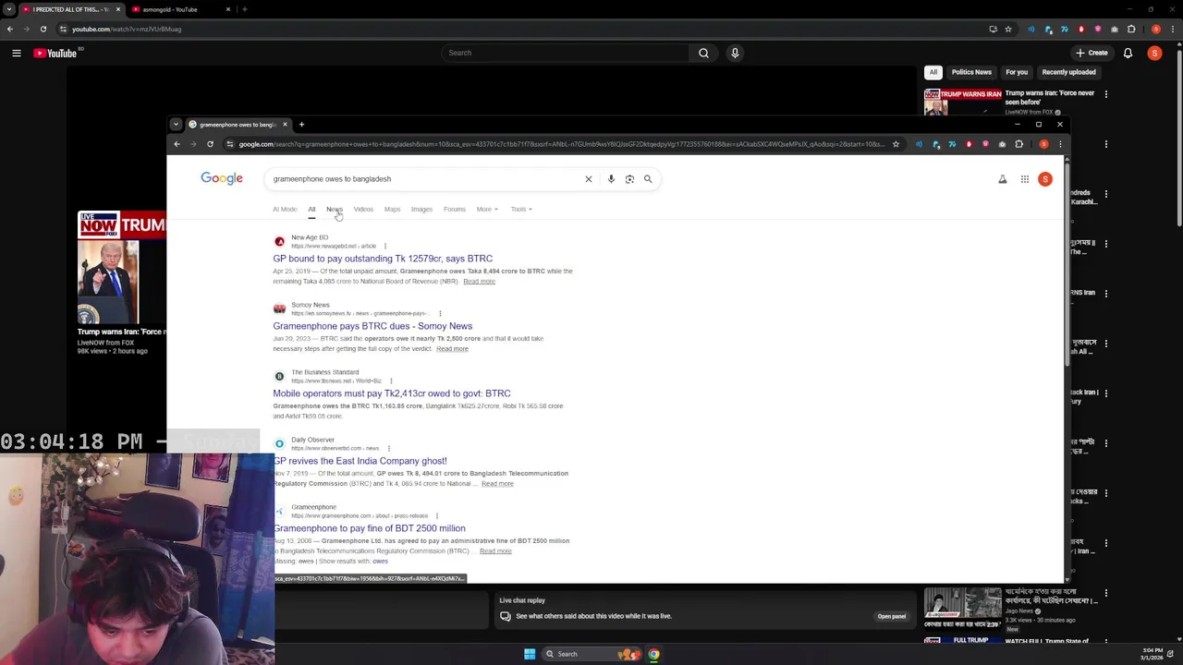The width and height of the screenshot is (1183, 665).
Task: Open 'Grameenphone pays BTRC dues' result
Action: click(372, 326)
